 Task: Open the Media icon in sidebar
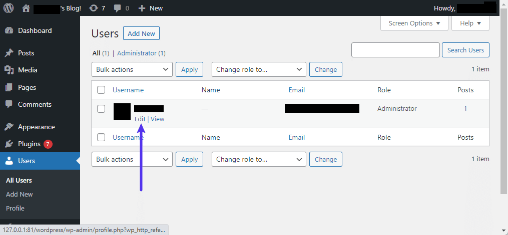coord(9,70)
